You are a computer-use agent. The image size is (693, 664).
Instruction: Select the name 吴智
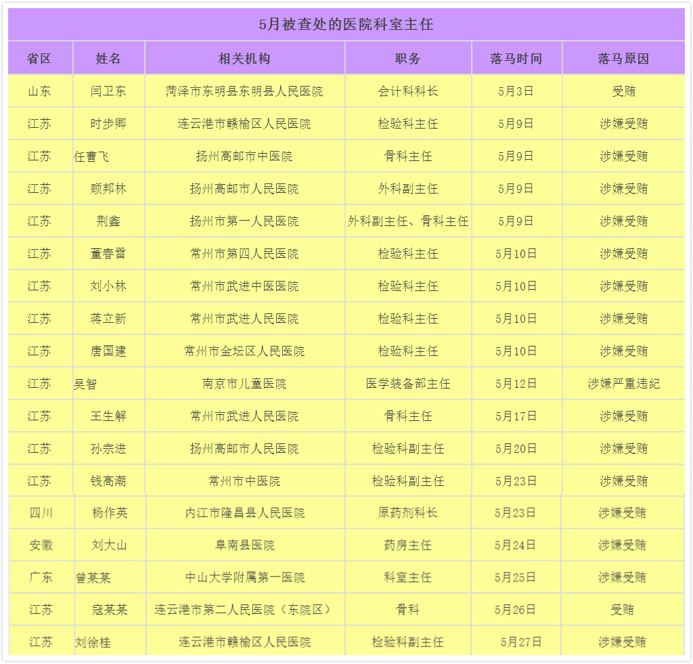(85, 384)
